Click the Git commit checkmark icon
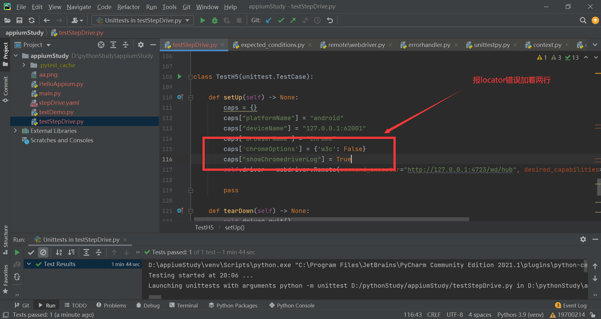Screen dimensions: 601x319 point(281,20)
